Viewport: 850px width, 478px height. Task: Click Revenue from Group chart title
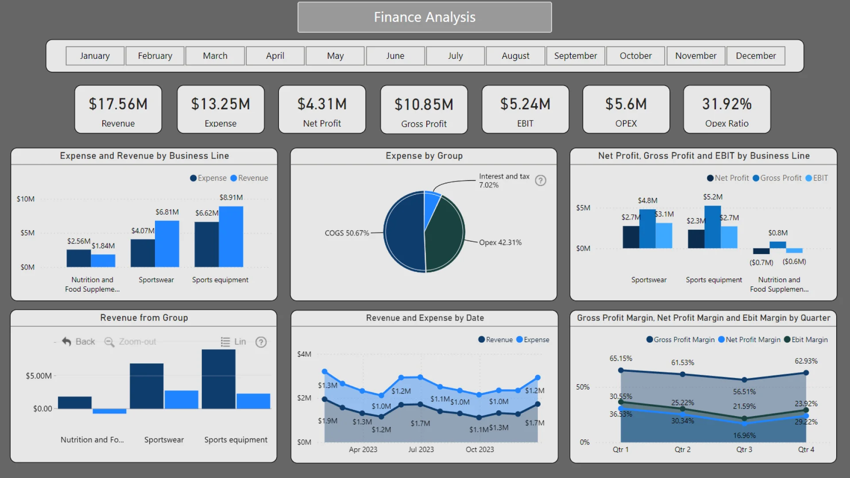[144, 318]
